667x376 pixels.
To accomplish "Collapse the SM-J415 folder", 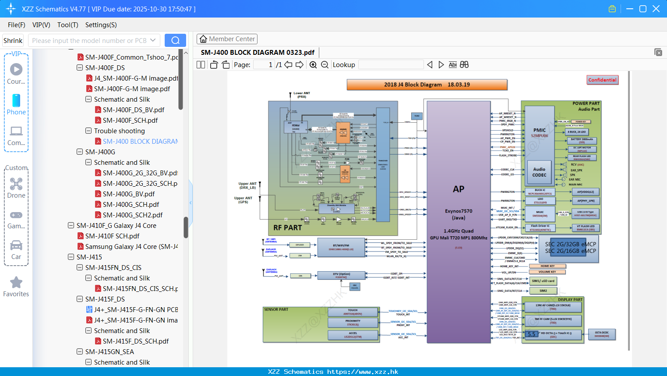I will (71, 257).
